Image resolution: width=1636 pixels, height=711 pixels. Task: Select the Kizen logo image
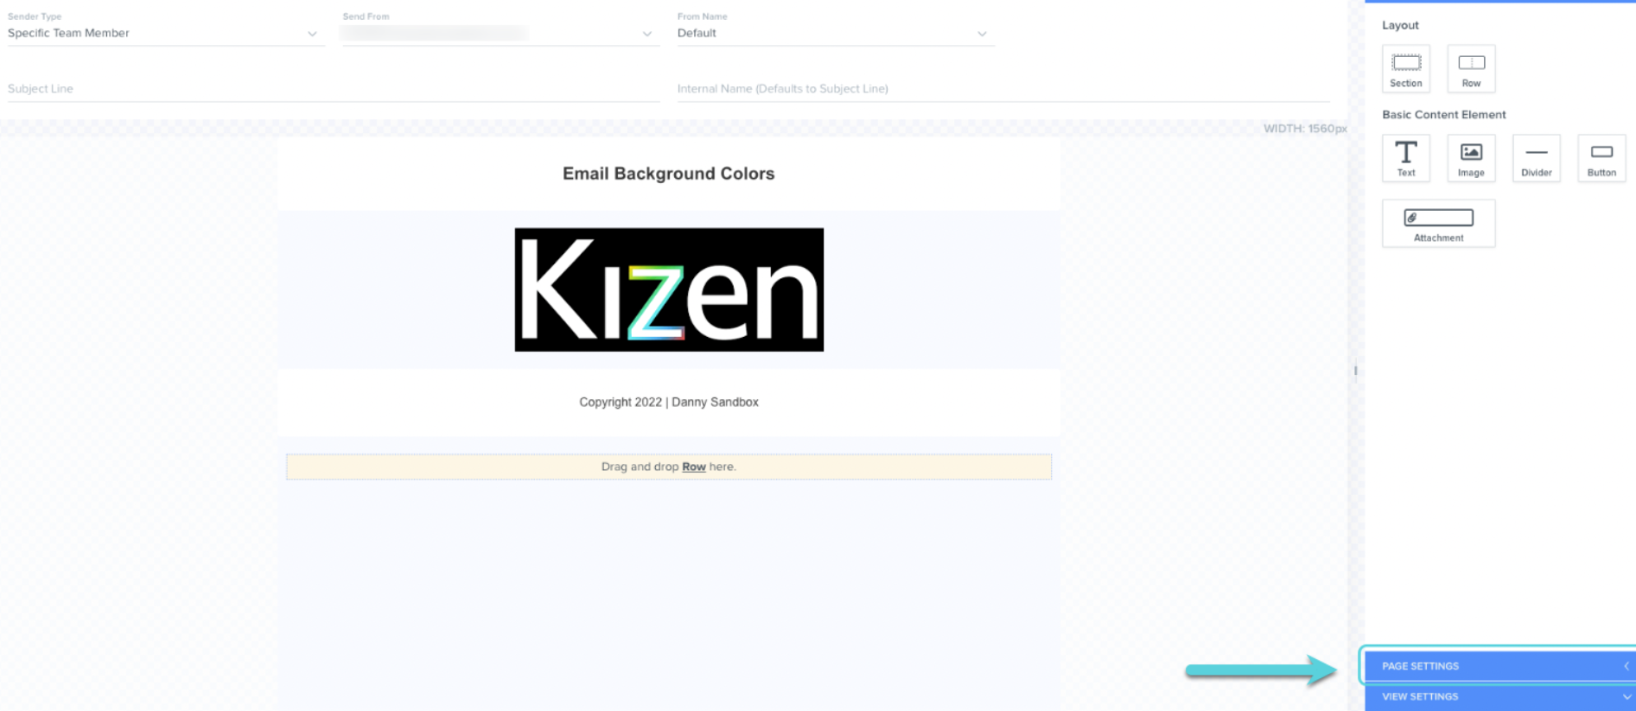669,289
